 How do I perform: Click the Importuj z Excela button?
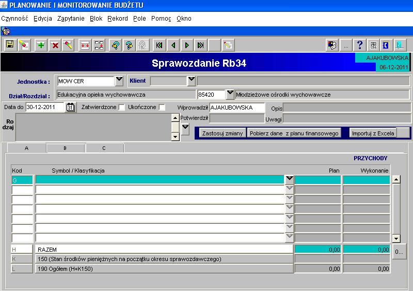tap(373, 133)
